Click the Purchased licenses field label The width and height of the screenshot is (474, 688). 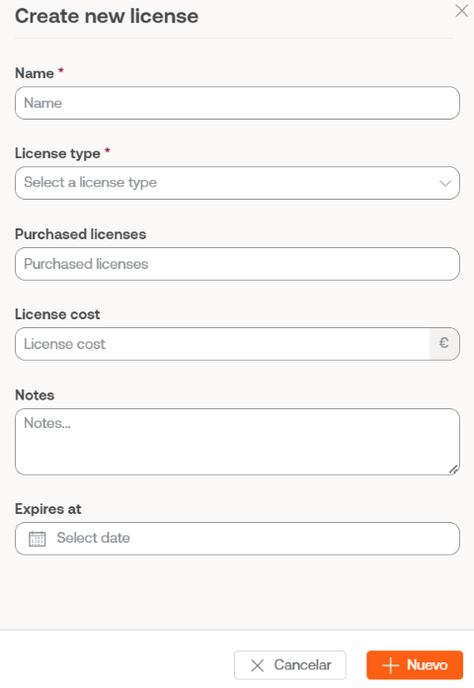(80, 234)
